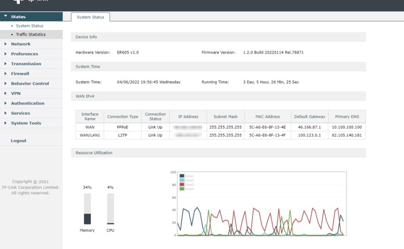This screenshot has width=404, height=249.
Task: Open the Firewall menu
Action: click(20, 74)
